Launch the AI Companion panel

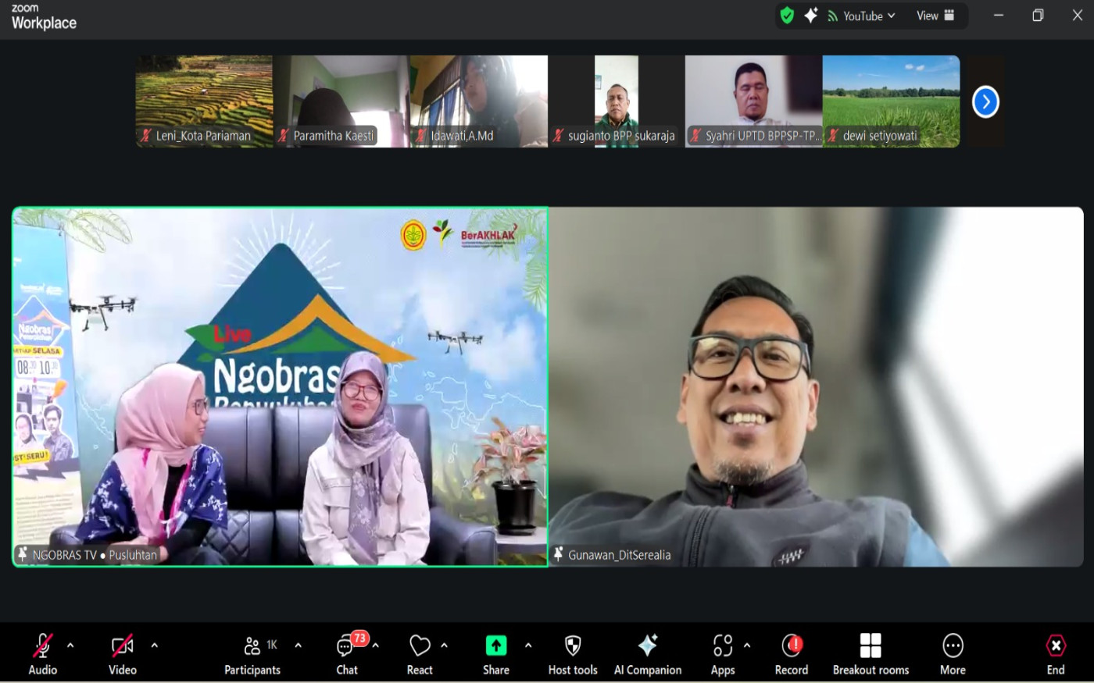[647, 653]
